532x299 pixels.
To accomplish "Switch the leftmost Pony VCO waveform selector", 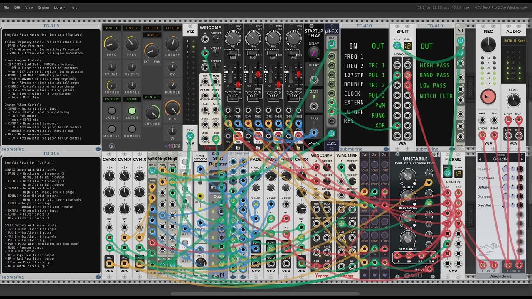I will (x=233, y=98).
